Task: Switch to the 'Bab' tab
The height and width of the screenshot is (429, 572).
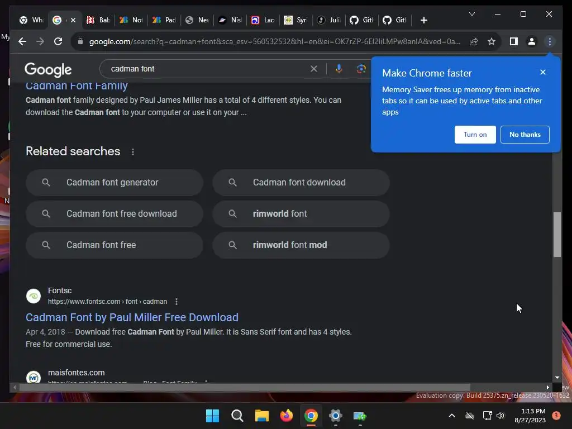Action: click(x=98, y=20)
